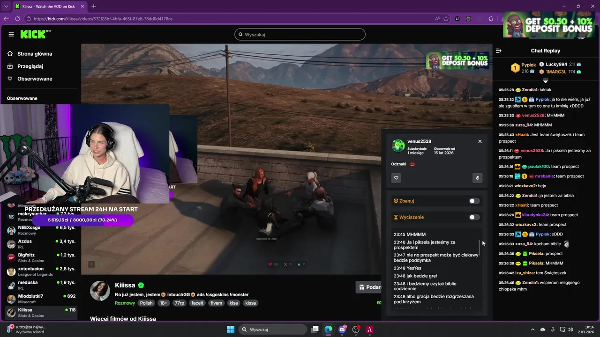Click Lucky994 in the gift leaderboard
The image size is (600, 337).
tap(556, 64)
